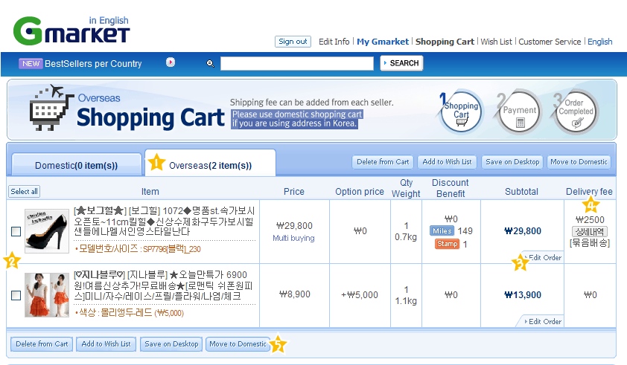Click the Multi buying link
The width and height of the screenshot is (627, 365).
[293, 238]
